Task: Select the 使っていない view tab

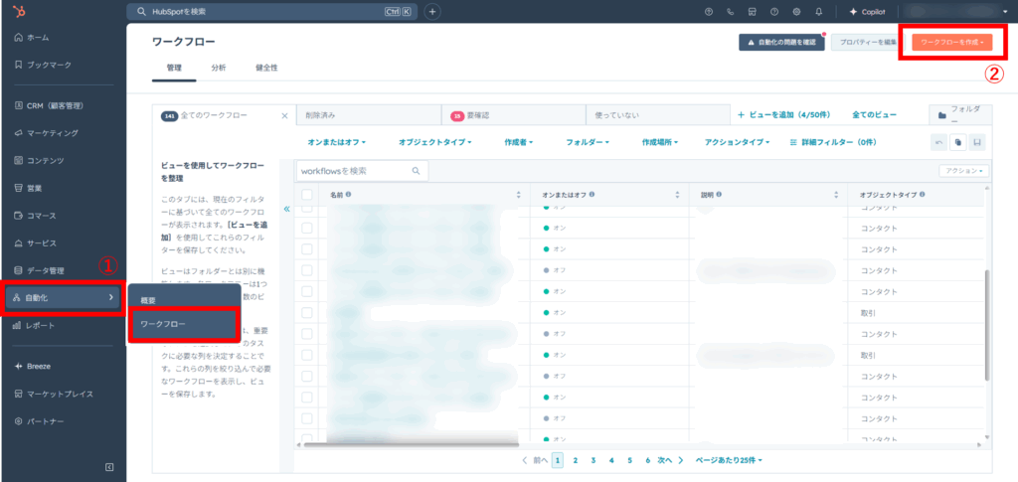Action: [x=658, y=115]
